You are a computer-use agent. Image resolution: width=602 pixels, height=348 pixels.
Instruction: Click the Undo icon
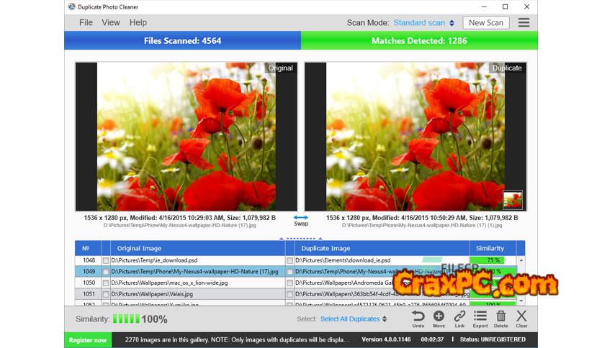pyautogui.click(x=418, y=316)
